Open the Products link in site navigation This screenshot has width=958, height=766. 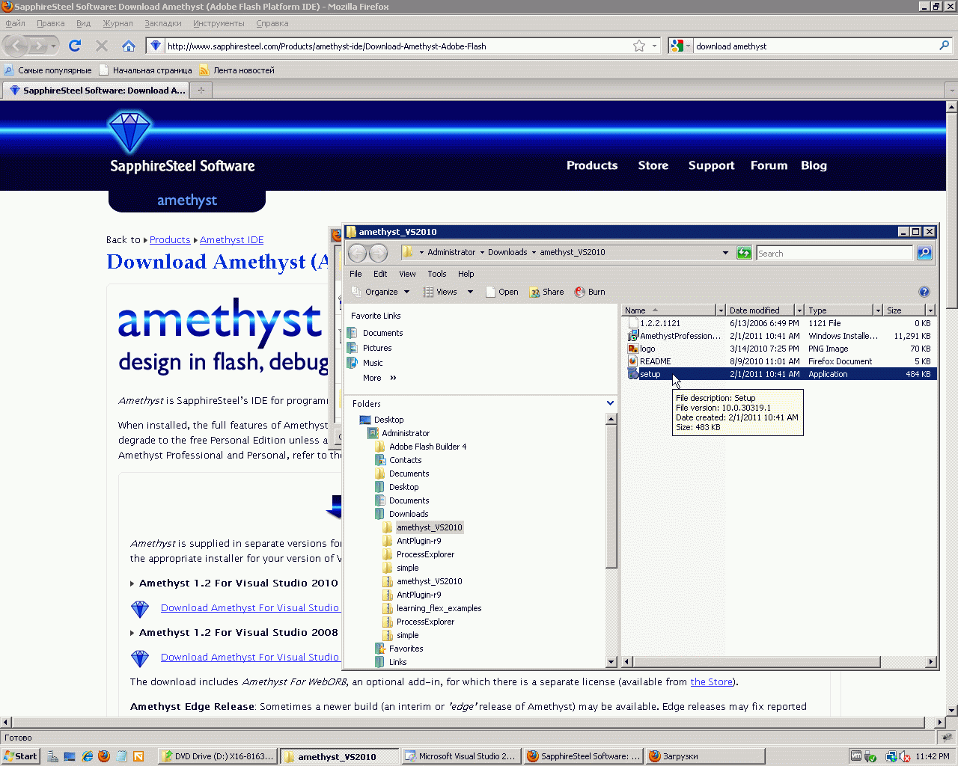pyautogui.click(x=592, y=165)
